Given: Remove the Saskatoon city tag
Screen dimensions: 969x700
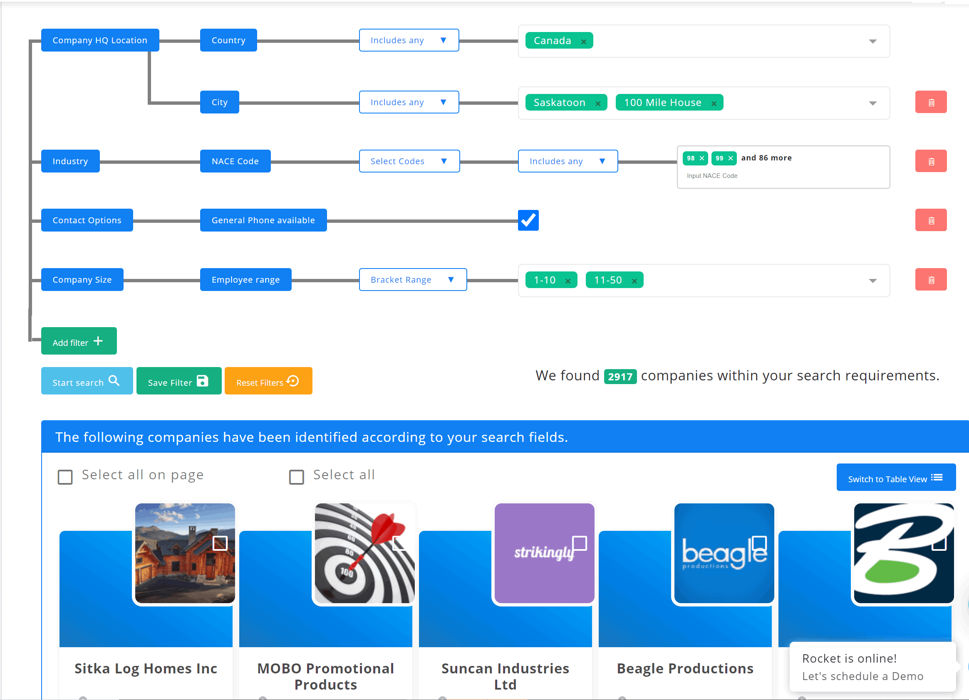Looking at the screenshot, I should coord(598,103).
